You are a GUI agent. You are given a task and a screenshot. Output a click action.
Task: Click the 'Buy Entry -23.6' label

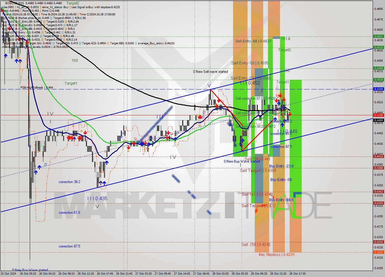(281, 166)
